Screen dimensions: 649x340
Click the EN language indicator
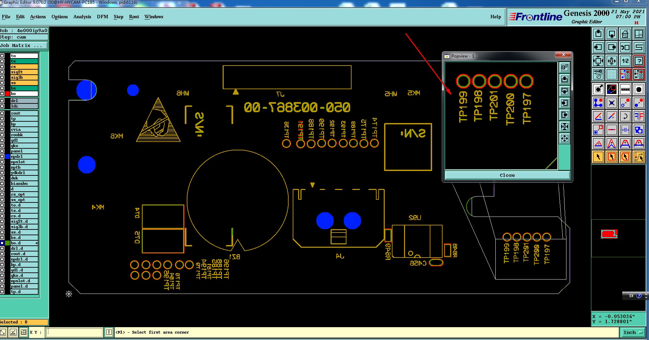pyautogui.click(x=631, y=296)
